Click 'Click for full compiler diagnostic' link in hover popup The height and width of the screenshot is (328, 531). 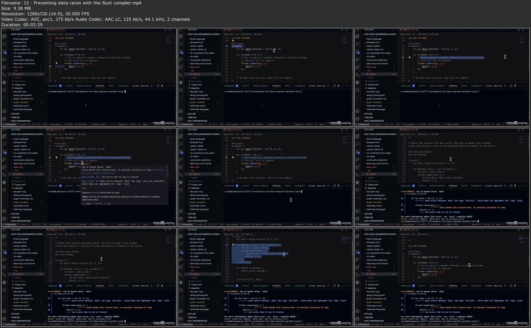click(99, 173)
